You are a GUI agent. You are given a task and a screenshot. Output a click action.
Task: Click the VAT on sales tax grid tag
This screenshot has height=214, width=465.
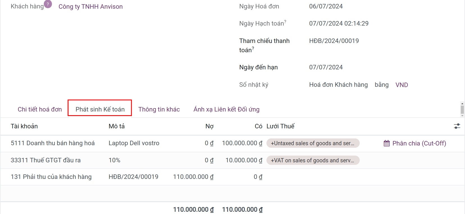tap(313, 160)
